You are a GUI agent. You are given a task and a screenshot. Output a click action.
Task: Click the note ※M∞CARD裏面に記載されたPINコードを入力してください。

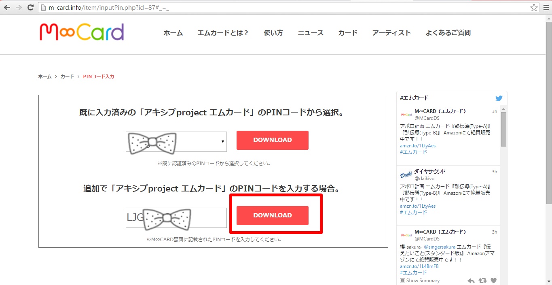(x=214, y=239)
